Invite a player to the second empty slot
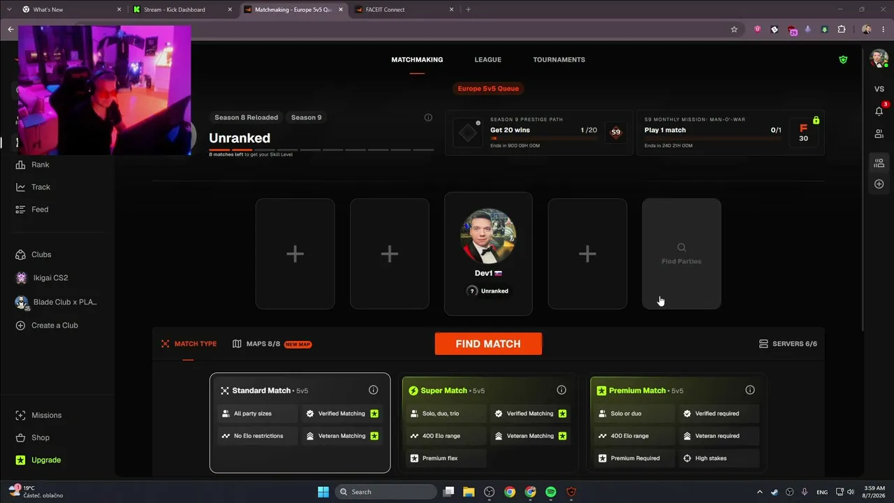 point(390,254)
